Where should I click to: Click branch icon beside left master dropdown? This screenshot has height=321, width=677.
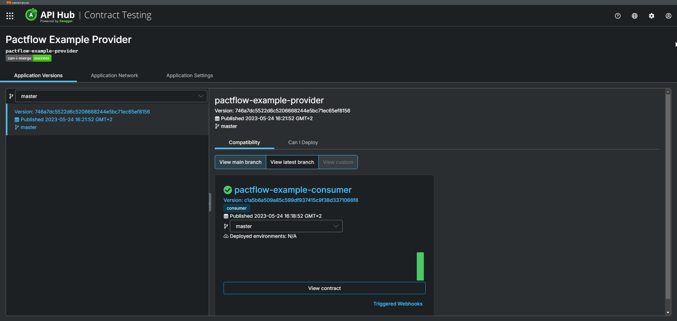click(11, 96)
